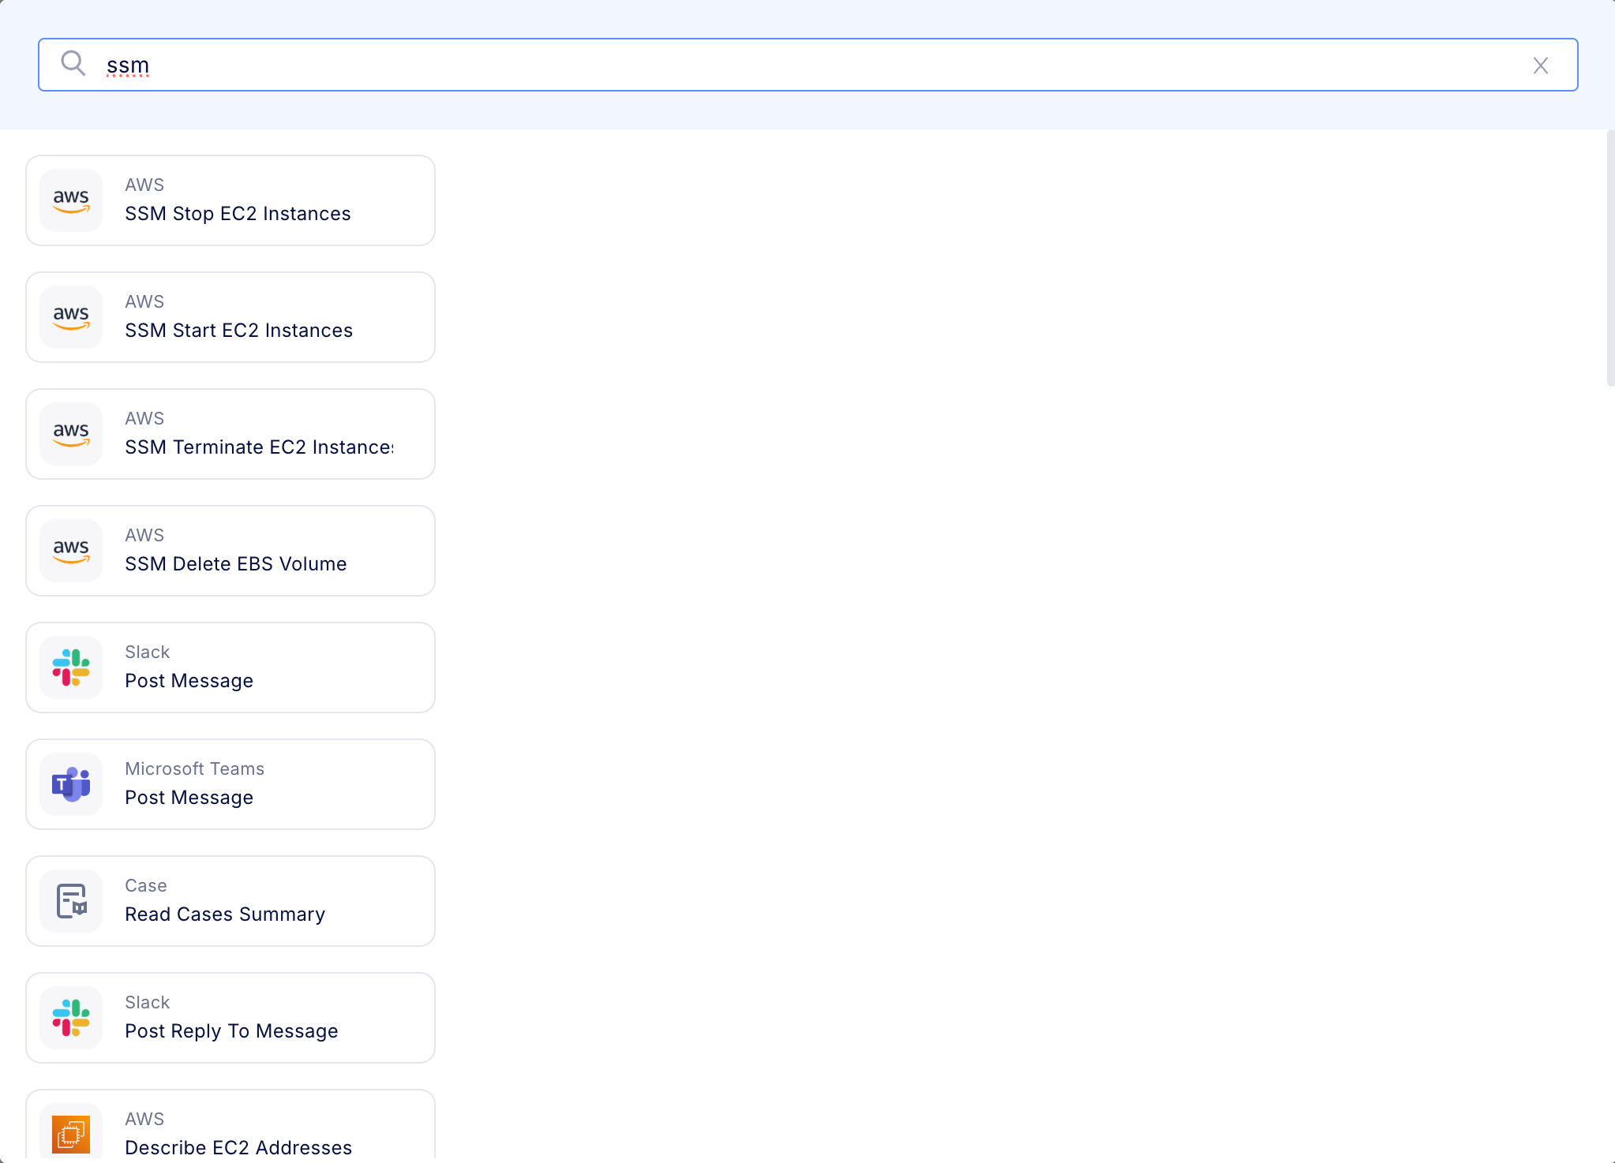Click the Microsoft Teams icon on Post Message card
The image size is (1615, 1163).
click(x=70, y=784)
